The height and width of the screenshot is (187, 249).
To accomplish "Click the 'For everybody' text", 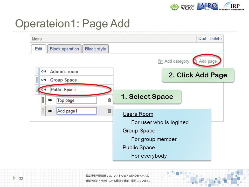I will pos(149,156).
